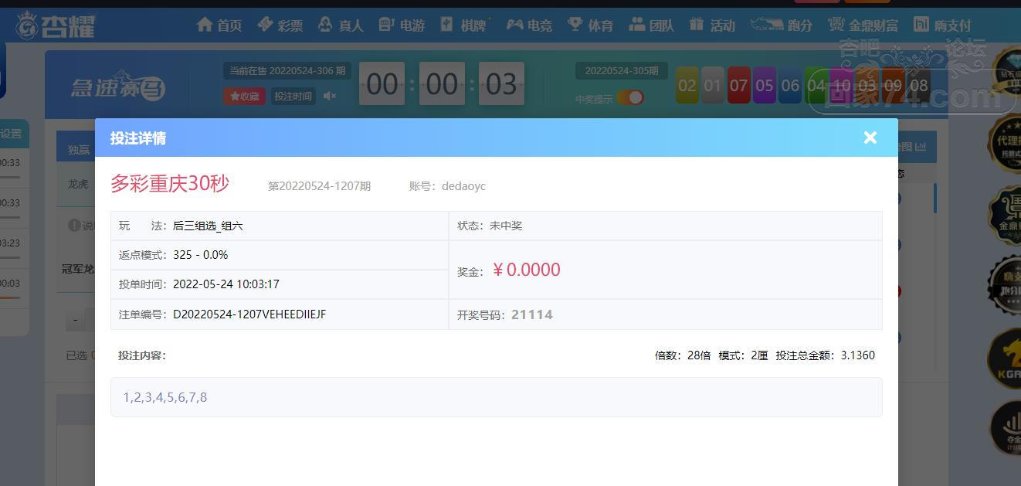Click result ball number 01
This screenshot has height=486, width=1021.
pos(713,85)
